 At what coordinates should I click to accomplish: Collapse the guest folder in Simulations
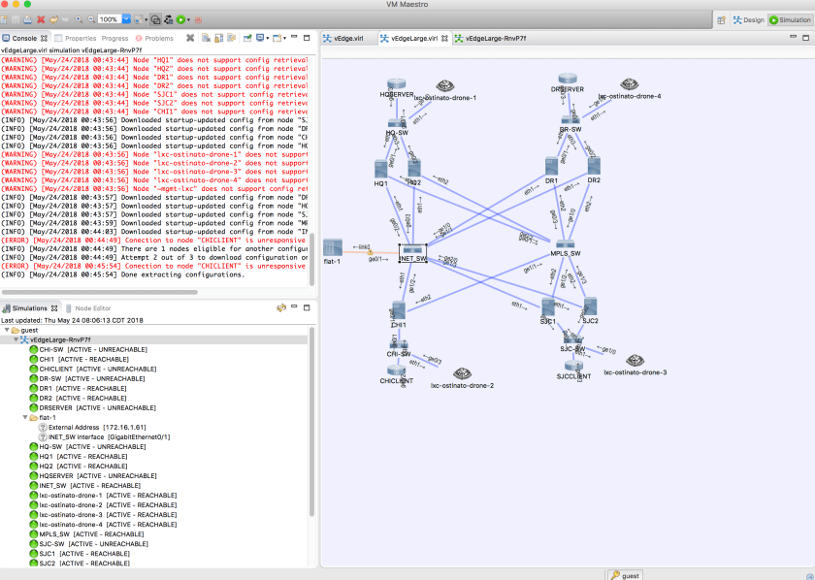(7, 330)
